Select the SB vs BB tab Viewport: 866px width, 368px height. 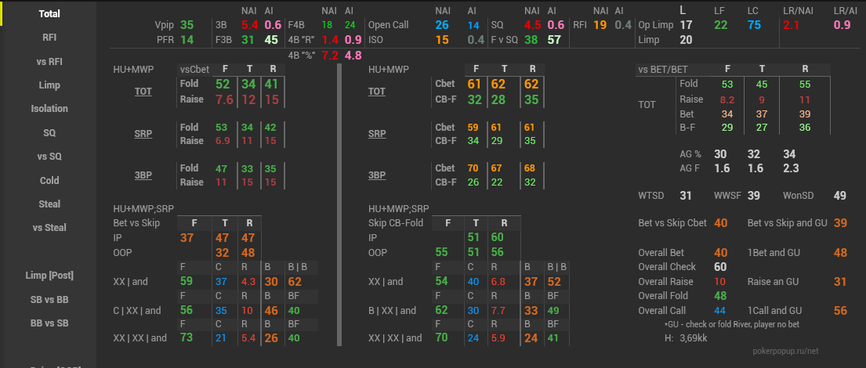(49, 299)
